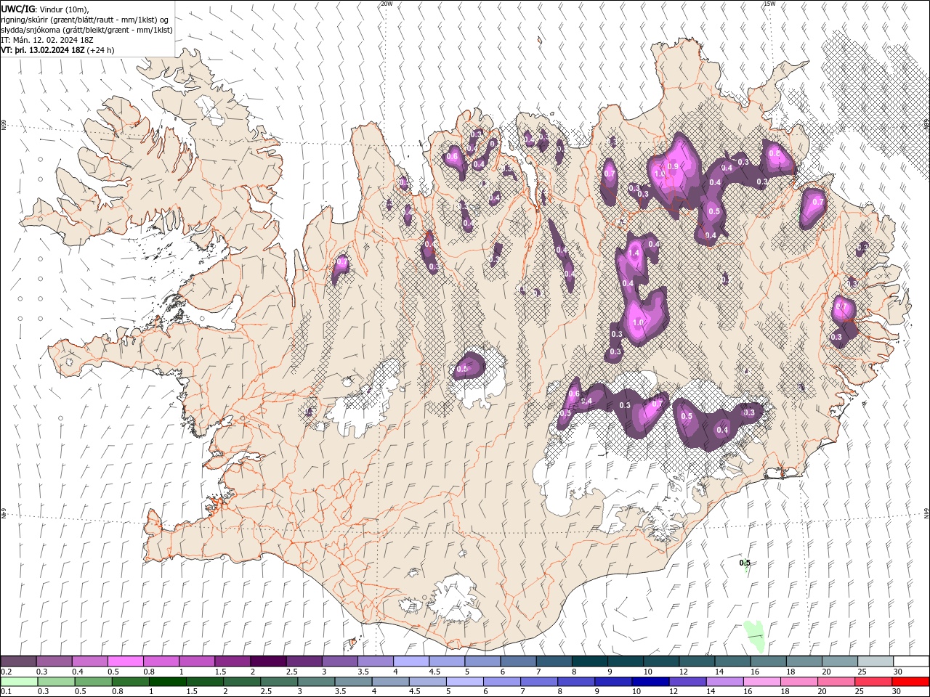Image resolution: width=930 pixels, height=697 pixels.
Task: Click the red 30 mm swatch in rain legend
Action: 911,682
